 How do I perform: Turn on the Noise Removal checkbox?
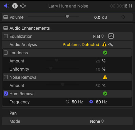(6, 77)
